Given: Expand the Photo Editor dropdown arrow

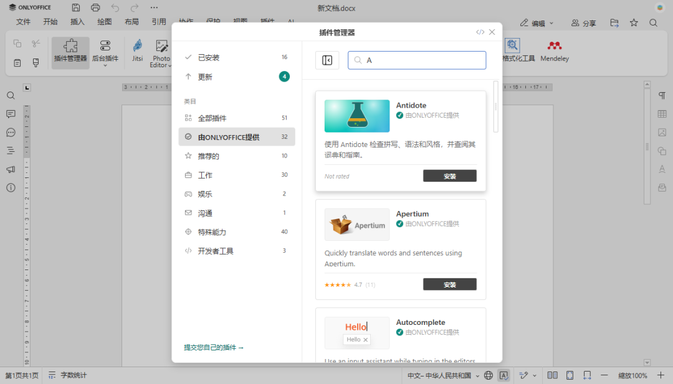Looking at the screenshot, I should 169,65.
